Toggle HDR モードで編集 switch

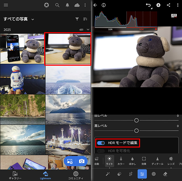(101, 143)
